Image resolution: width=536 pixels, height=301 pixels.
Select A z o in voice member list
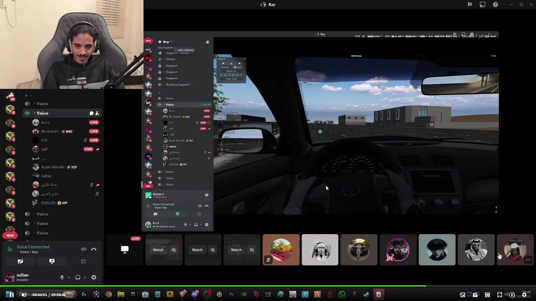pyautogui.click(x=67, y=122)
